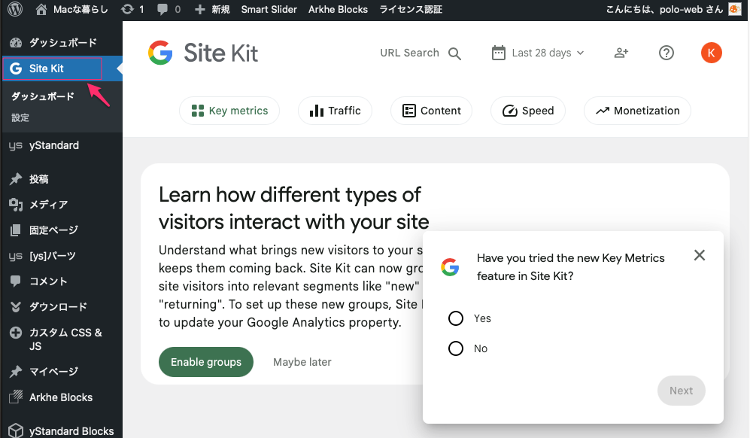Switch to the Speed tab
Screen dimensions: 750x438
[528, 111]
